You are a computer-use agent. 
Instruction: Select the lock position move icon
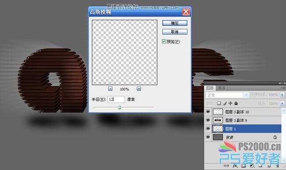231,103
